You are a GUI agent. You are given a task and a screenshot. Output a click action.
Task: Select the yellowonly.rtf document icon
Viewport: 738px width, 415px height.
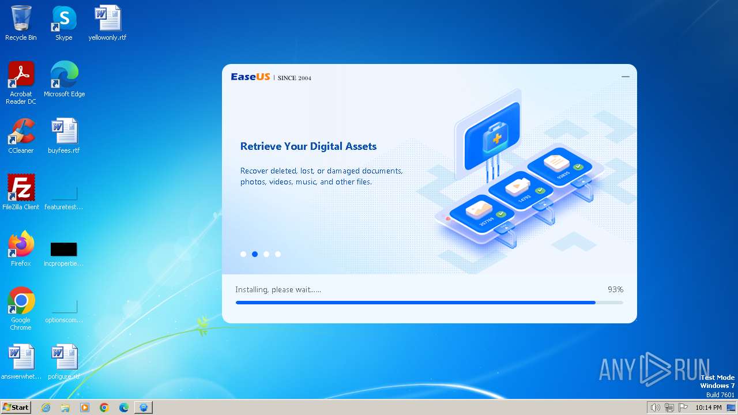[x=107, y=23]
